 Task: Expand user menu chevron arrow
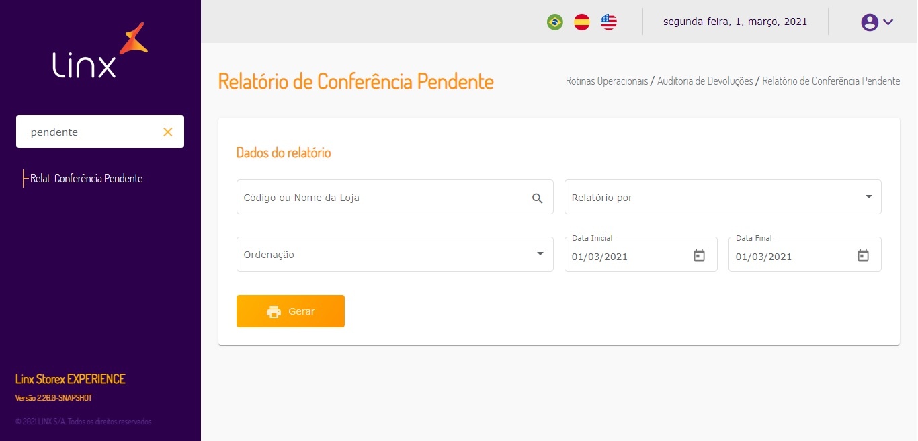(888, 22)
